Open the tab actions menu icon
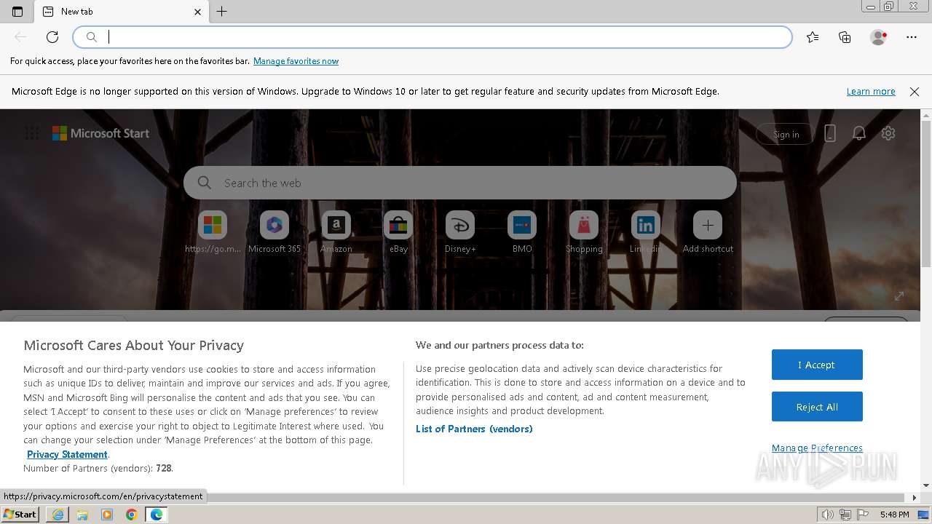 click(17, 12)
